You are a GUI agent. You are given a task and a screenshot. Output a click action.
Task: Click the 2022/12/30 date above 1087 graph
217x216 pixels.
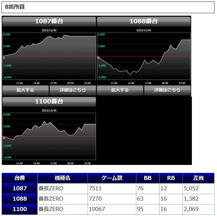pyautogui.click(x=49, y=30)
